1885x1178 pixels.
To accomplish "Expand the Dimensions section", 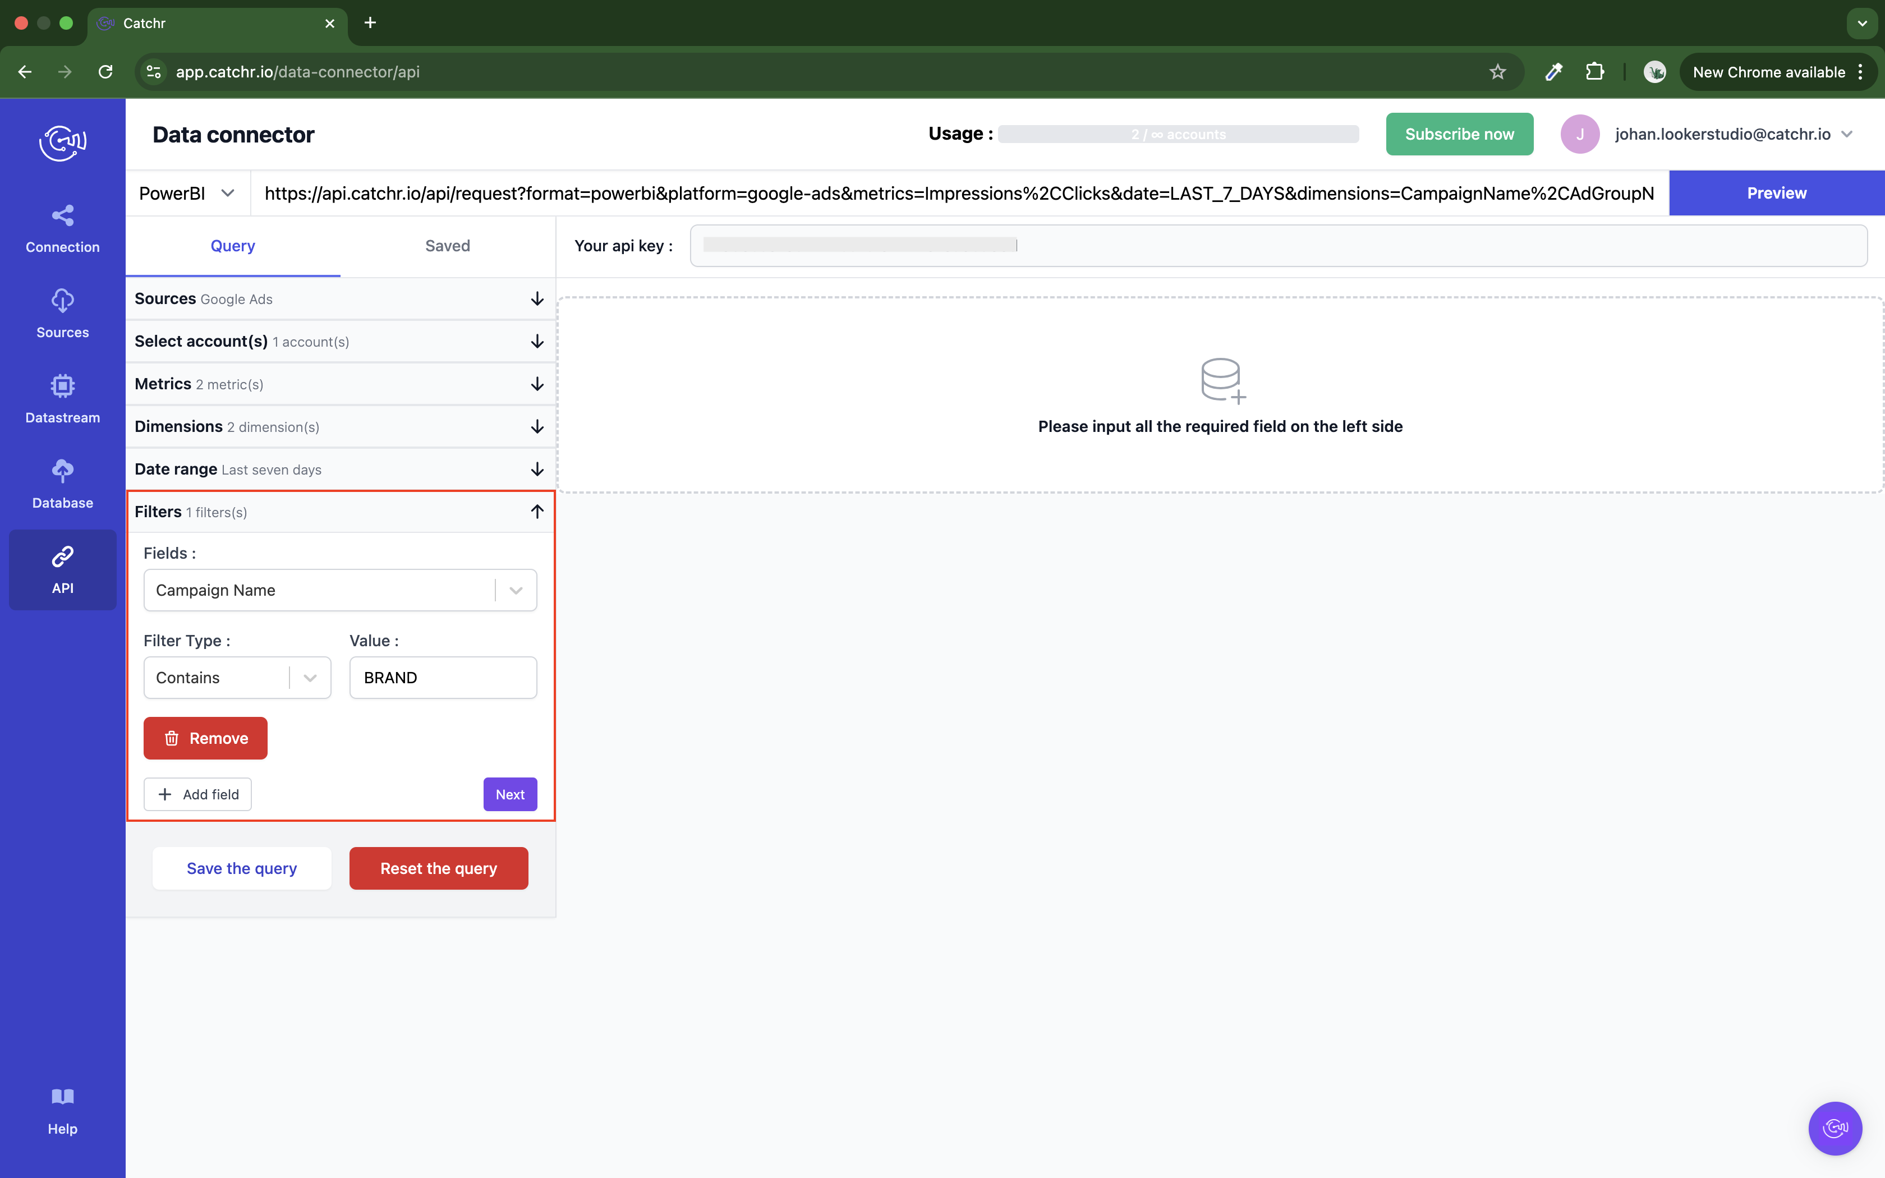I will click(339, 426).
